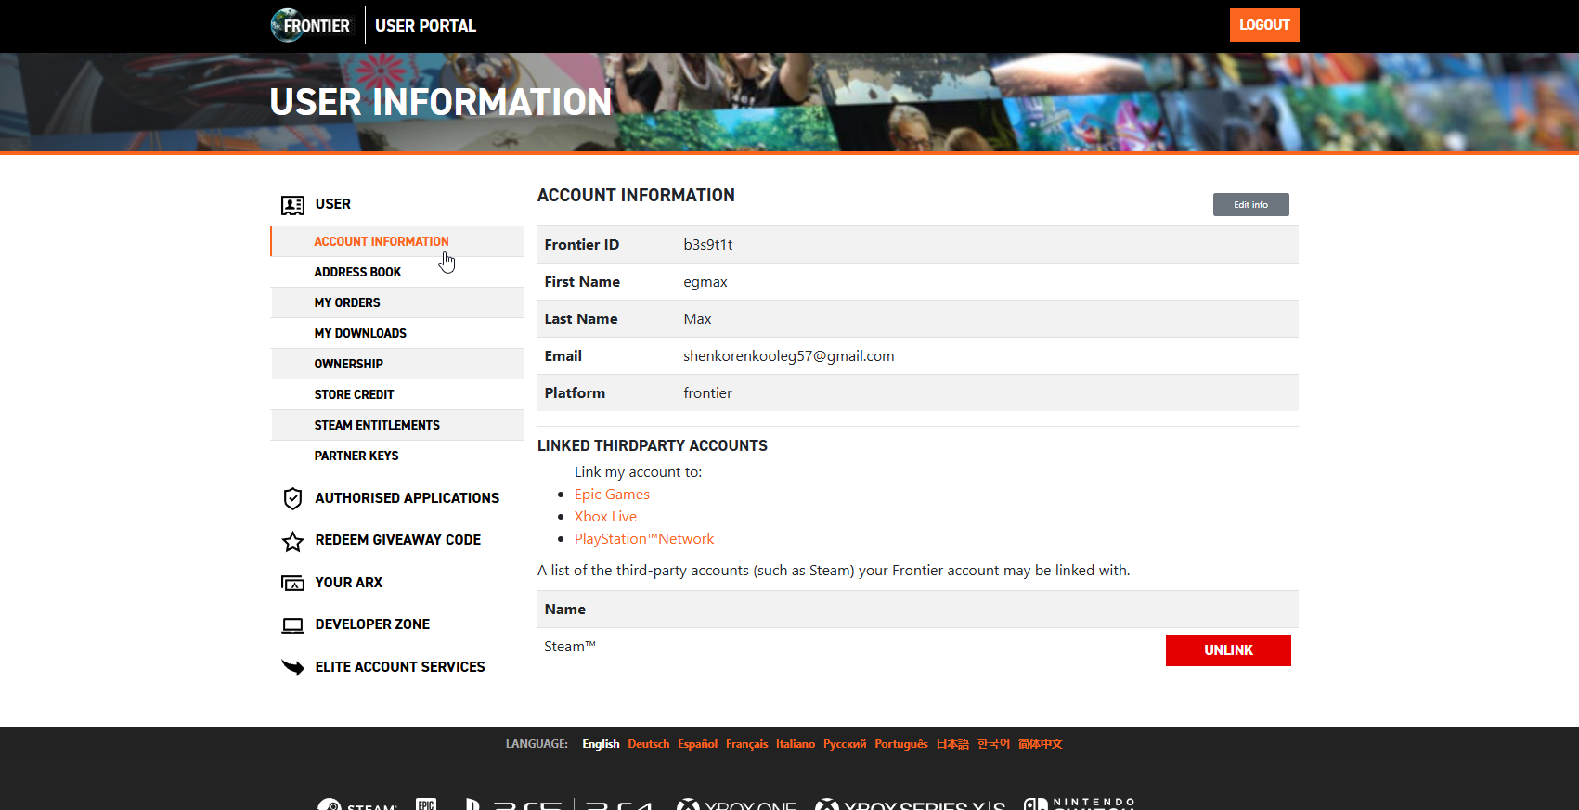Viewport: 1579px width, 810px height.
Task: Click the Name column header
Action: coord(565,610)
